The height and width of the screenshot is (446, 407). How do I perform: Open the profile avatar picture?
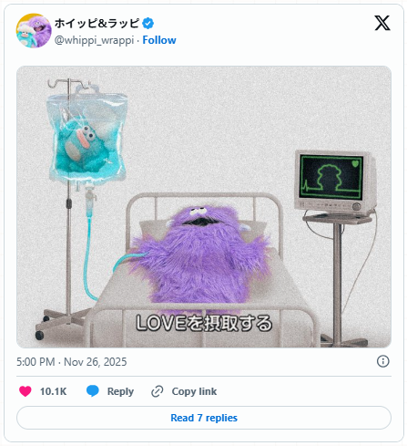click(34, 31)
